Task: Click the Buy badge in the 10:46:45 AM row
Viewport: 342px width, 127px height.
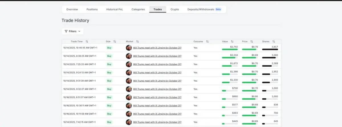Action: coord(109,48)
